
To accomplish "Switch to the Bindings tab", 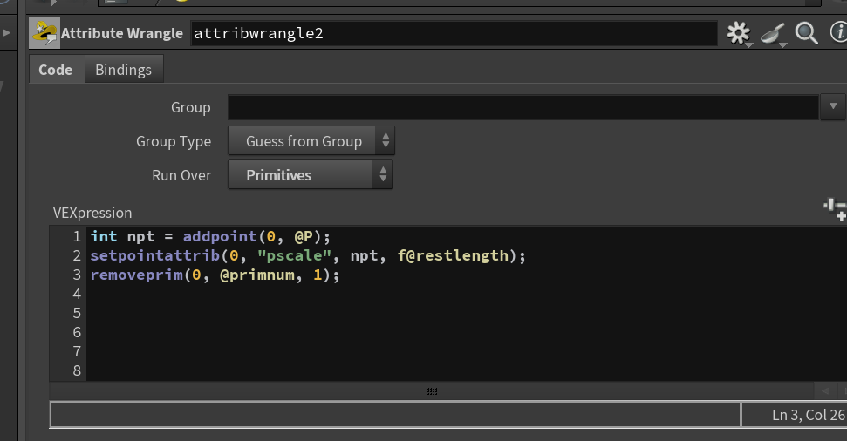I will point(124,70).
